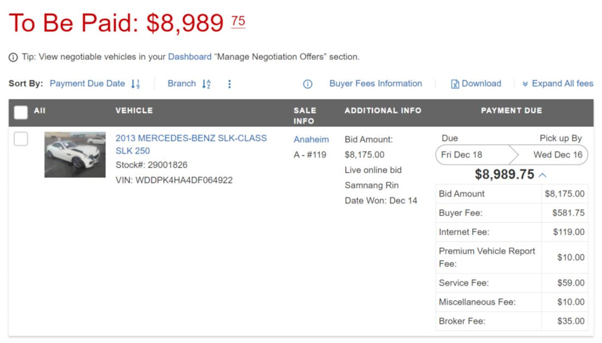This screenshot has height=343, width=602.
Task: Click the info circle before Buyer Fees Information
Action: coord(307,84)
